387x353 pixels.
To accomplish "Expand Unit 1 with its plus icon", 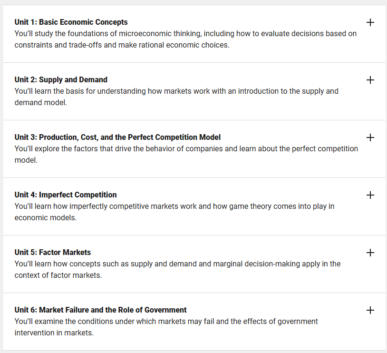I will pyautogui.click(x=370, y=22).
